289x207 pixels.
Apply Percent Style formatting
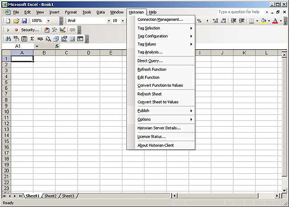199,21
